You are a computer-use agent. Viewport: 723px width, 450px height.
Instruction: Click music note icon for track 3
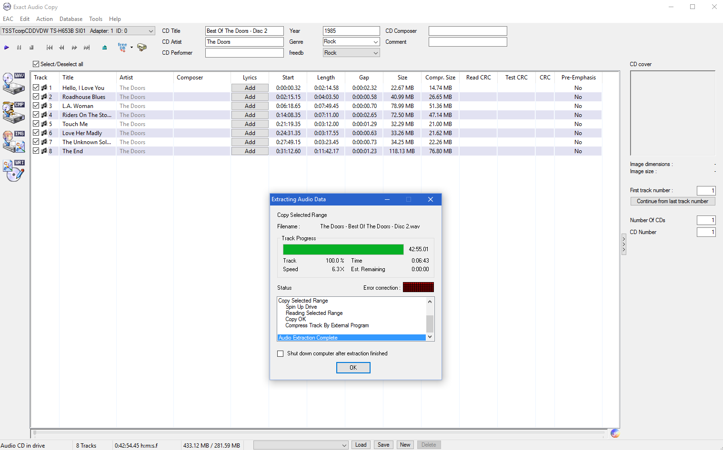(x=44, y=106)
